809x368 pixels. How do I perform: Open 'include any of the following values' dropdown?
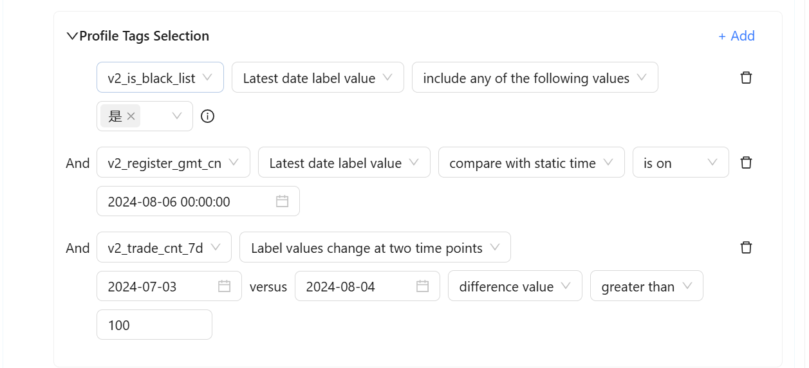point(534,78)
